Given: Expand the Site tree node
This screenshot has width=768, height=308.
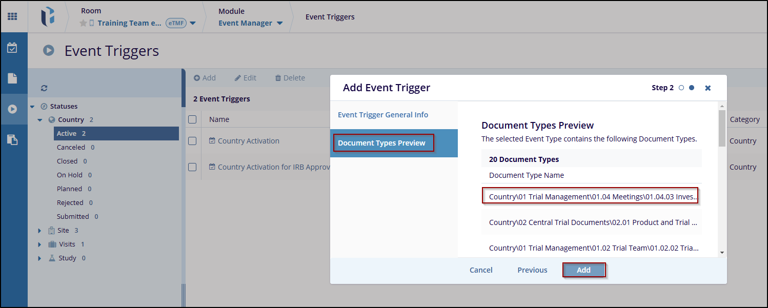Looking at the screenshot, I should [x=39, y=231].
